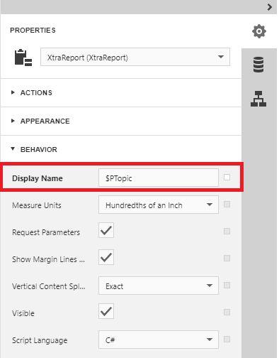279x358 pixels.
Task: Toggle the Show Margin Lines checkbox
Action: (106, 257)
